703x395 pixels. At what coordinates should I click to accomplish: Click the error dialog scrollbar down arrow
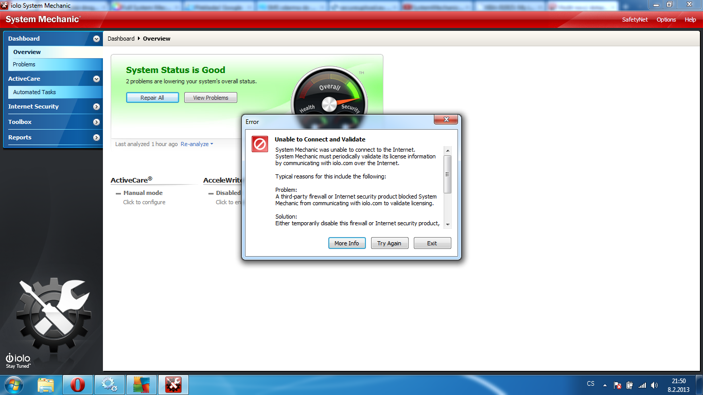tap(448, 224)
